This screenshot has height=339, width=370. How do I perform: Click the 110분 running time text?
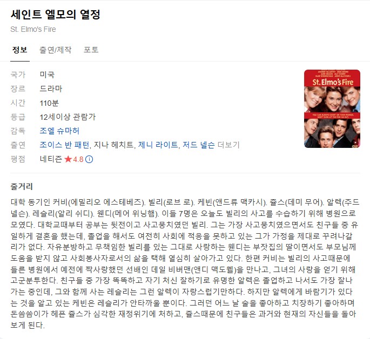pos(49,103)
